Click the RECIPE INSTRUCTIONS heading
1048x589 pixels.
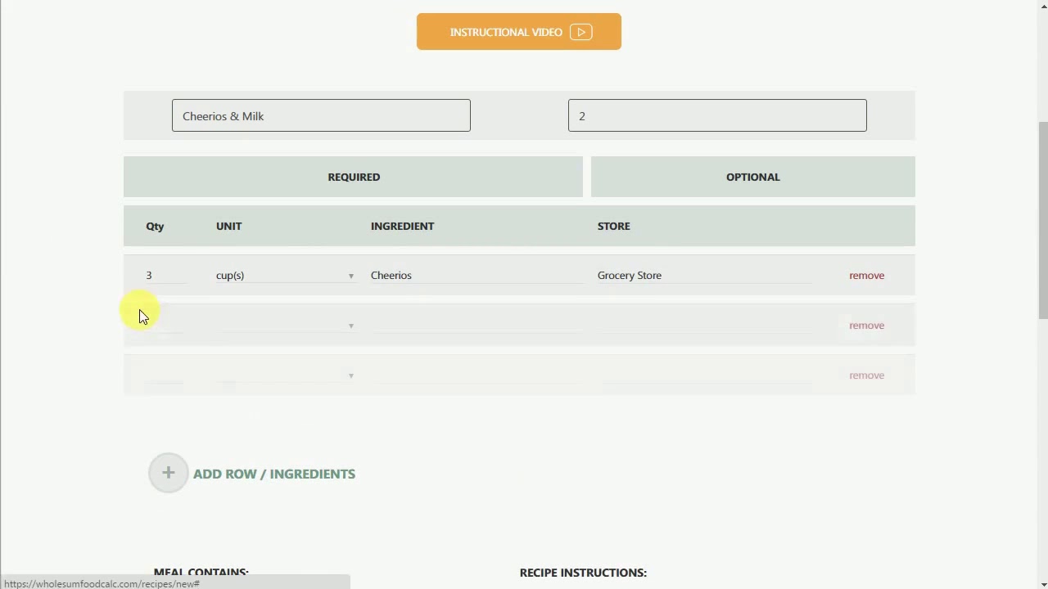(x=583, y=573)
